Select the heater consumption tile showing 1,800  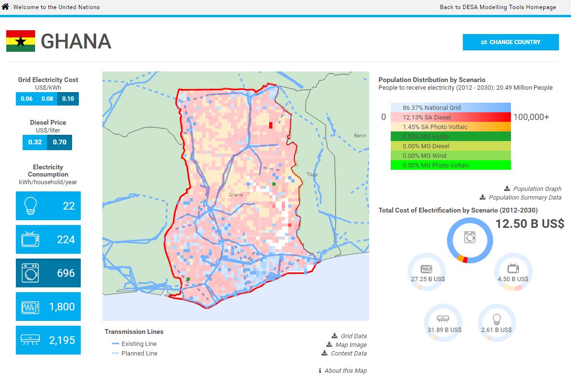pos(48,307)
